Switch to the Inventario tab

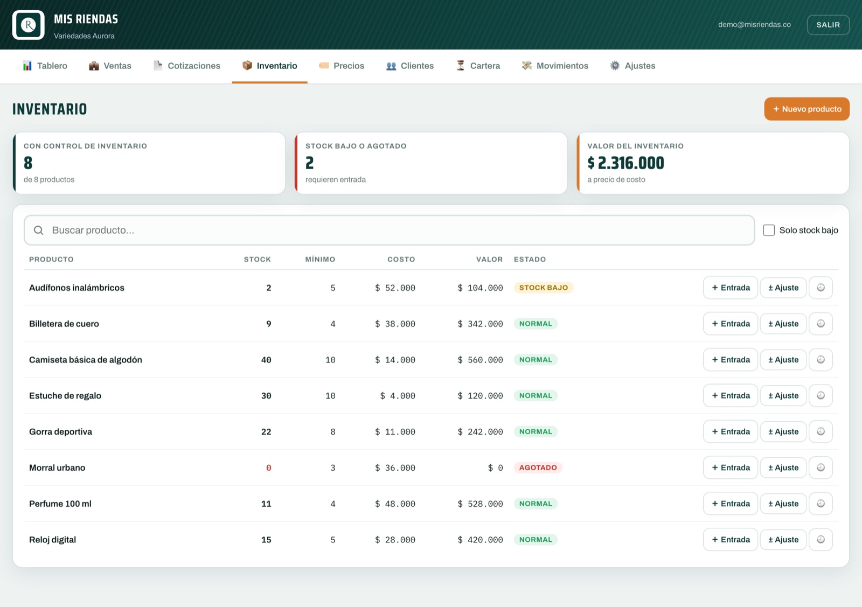tap(270, 66)
